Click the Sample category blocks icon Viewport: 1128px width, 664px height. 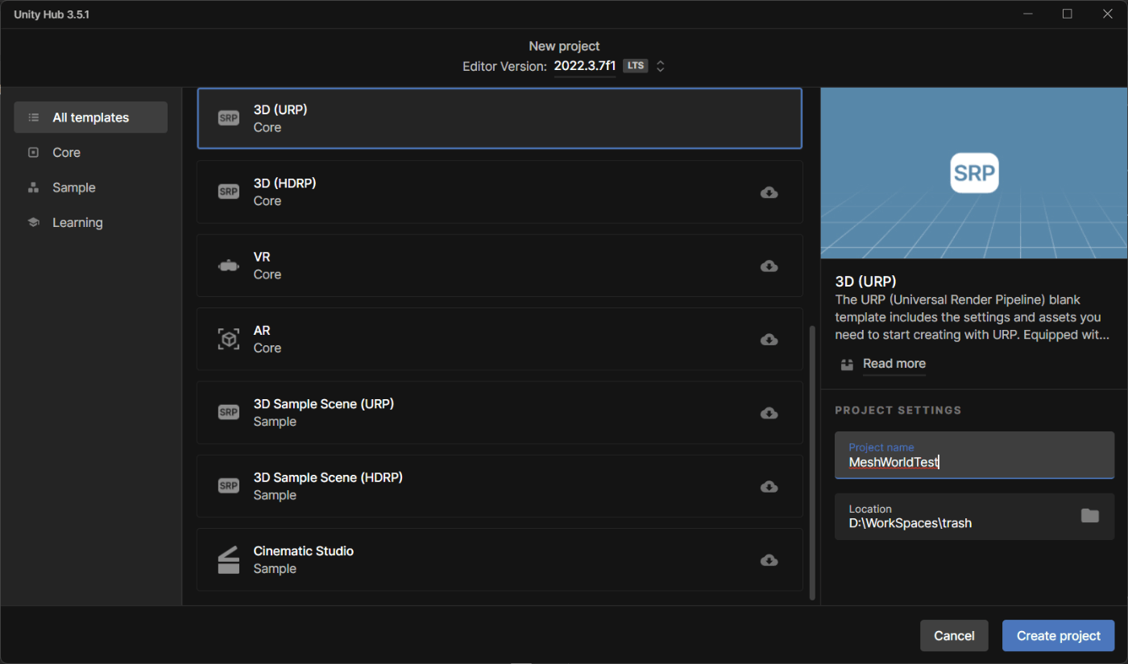tap(33, 188)
